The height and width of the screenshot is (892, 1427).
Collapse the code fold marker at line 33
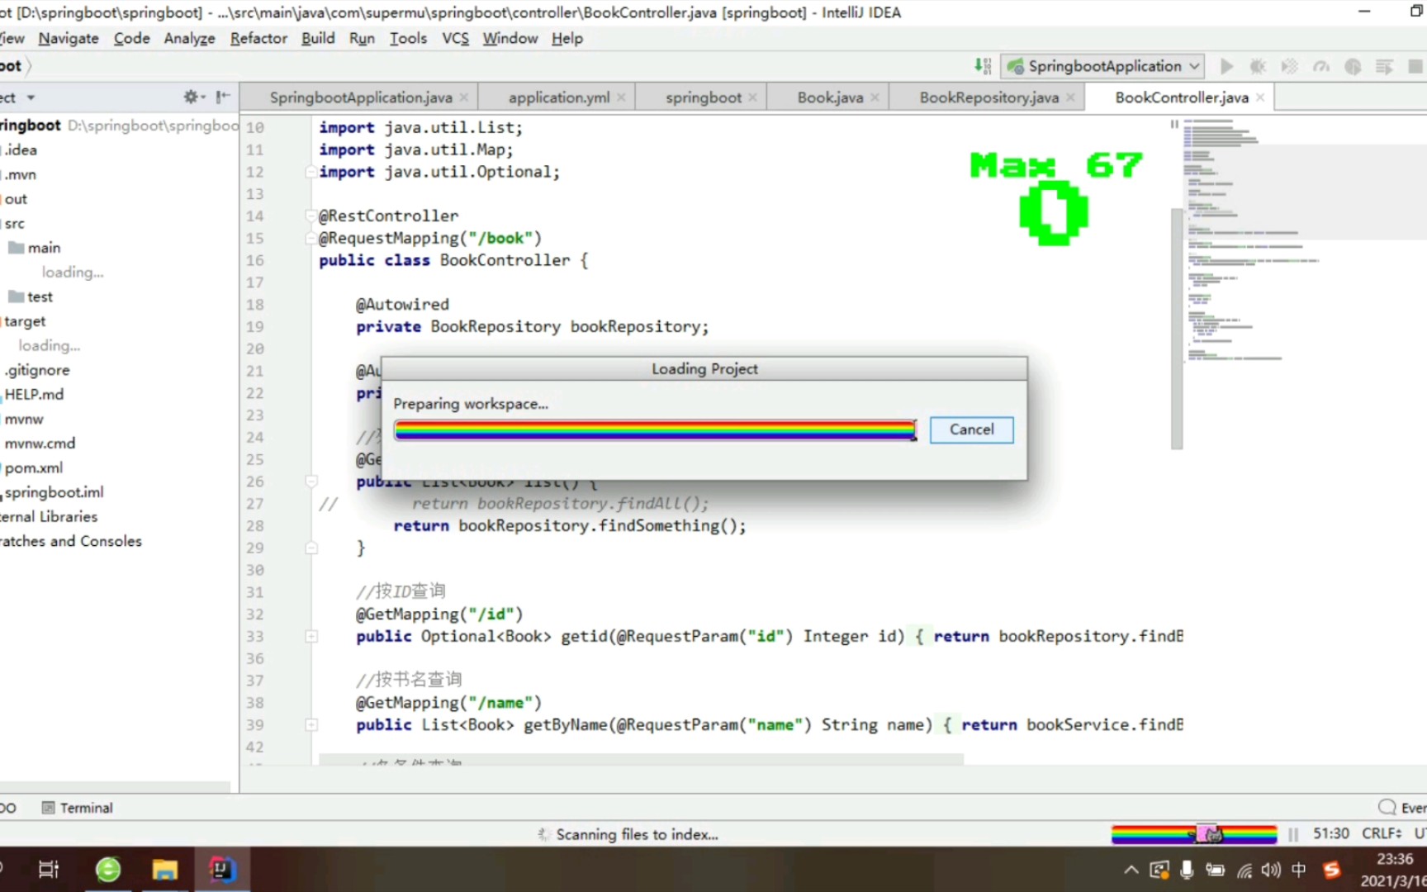[311, 636]
